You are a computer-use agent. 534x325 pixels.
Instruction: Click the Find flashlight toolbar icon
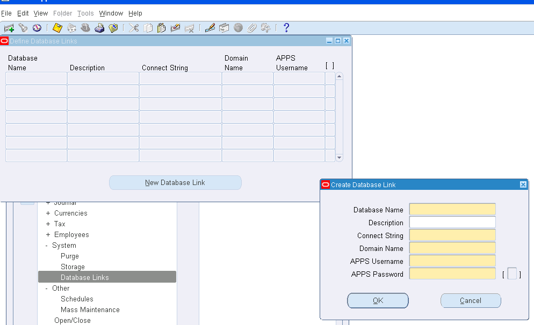coord(23,28)
